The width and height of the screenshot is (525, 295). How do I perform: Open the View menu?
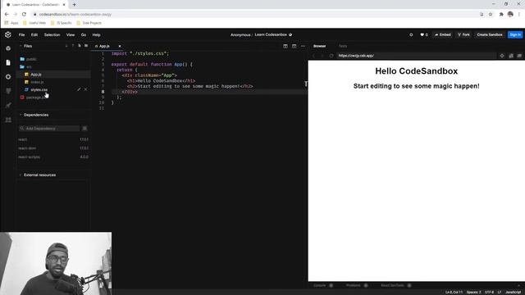pyautogui.click(x=71, y=34)
